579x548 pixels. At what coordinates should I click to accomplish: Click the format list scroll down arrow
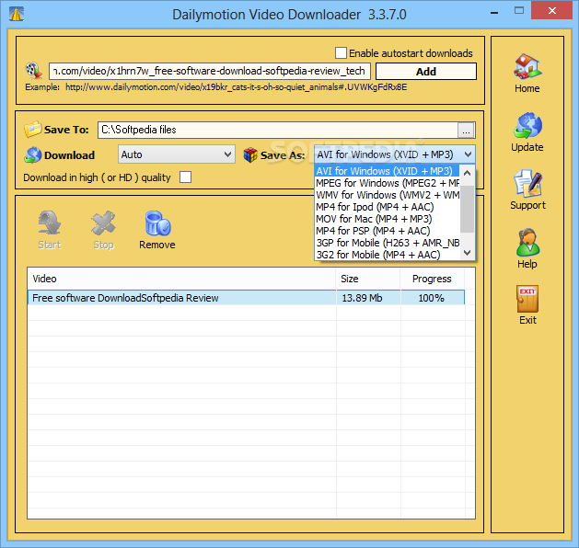point(468,253)
